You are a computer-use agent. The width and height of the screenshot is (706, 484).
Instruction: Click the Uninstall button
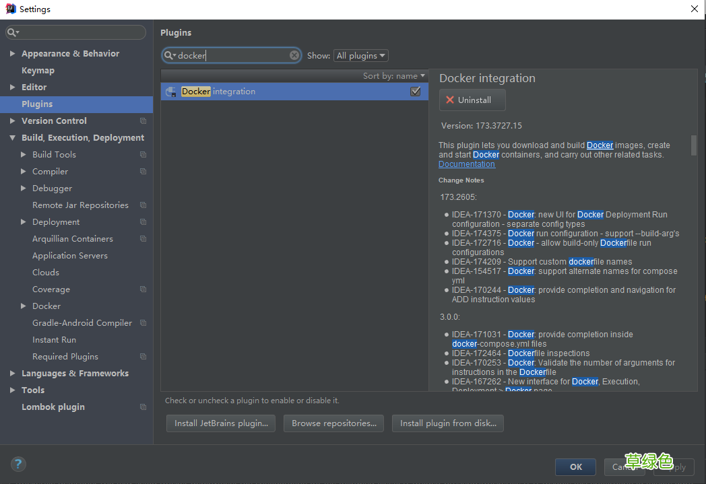pos(472,100)
